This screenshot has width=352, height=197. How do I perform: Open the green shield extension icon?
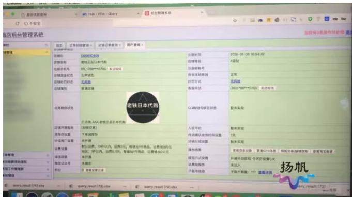(x=310, y=19)
